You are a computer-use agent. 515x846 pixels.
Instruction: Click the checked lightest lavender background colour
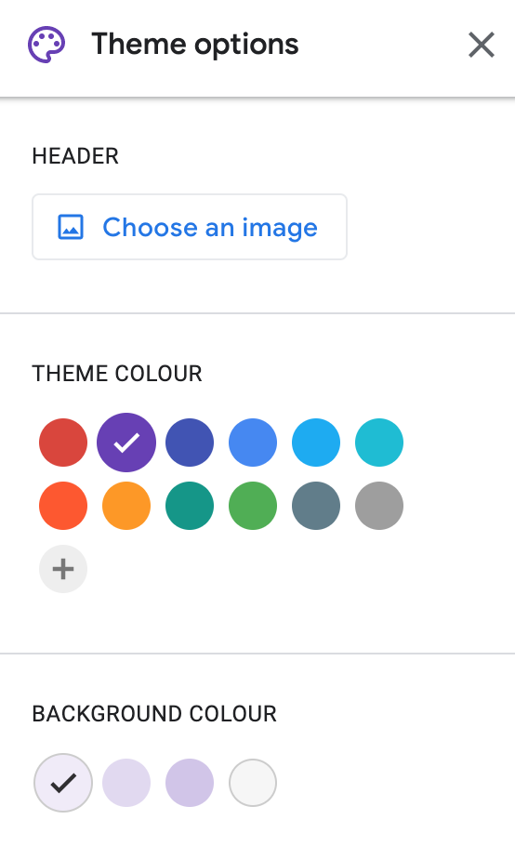[x=63, y=783]
